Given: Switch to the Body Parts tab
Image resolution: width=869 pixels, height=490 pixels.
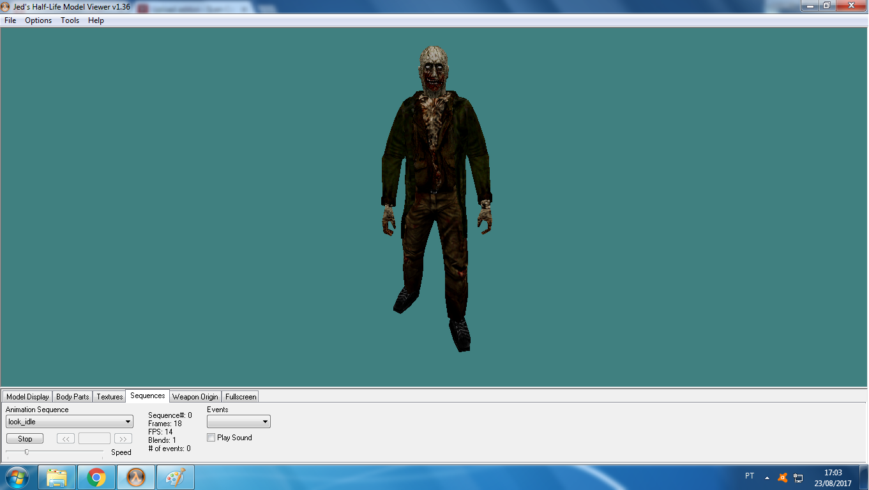Looking at the screenshot, I should 73,397.
